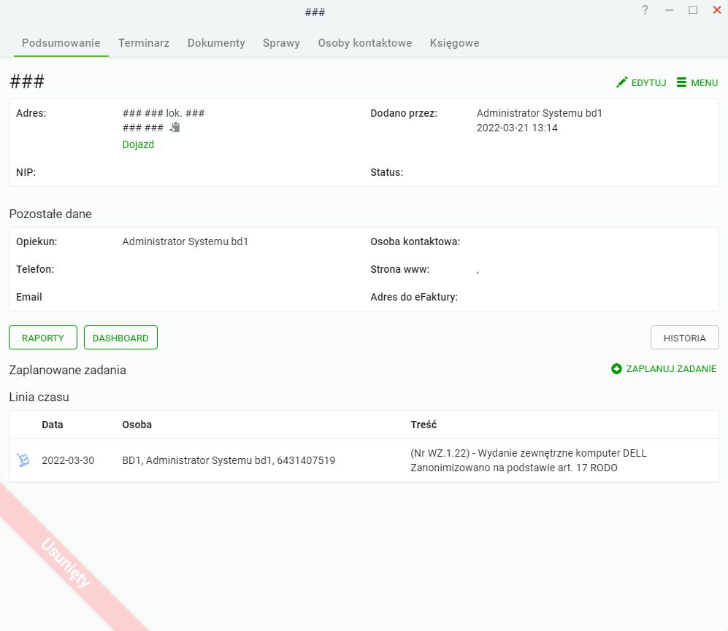Click the help question mark icon
This screenshot has width=728, height=631.
tap(645, 10)
